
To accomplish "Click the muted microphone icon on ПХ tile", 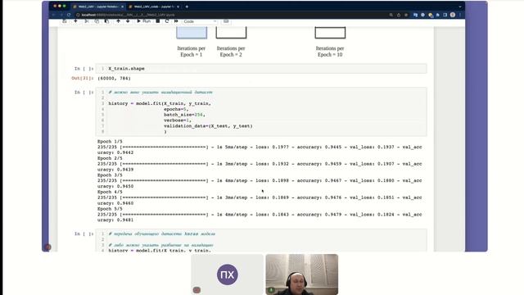I will 196,290.
